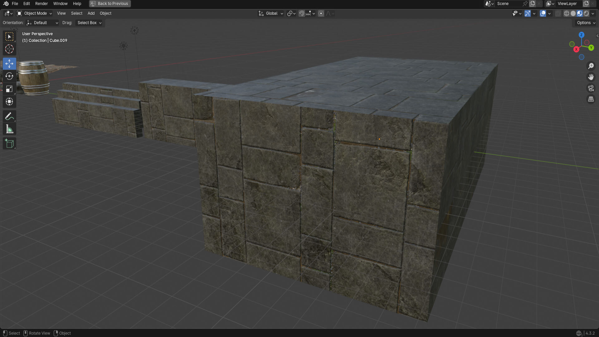Screen dimensions: 599x337
Task: Switch to orthographic grid view icon
Action: point(591,99)
